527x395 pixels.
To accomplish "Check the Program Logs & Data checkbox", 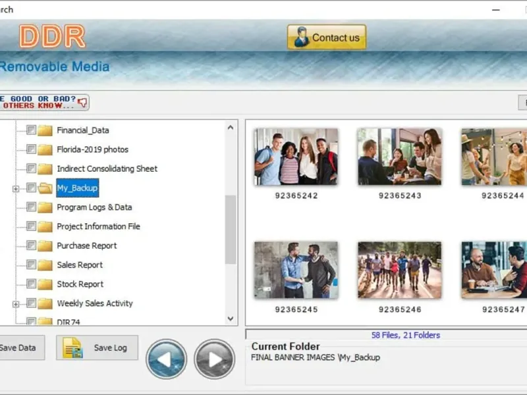I will [31, 207].
